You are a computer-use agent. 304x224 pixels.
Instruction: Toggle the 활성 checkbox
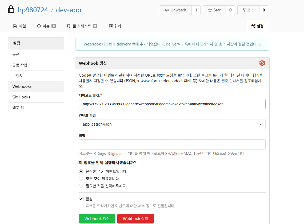tap(81, 199)
